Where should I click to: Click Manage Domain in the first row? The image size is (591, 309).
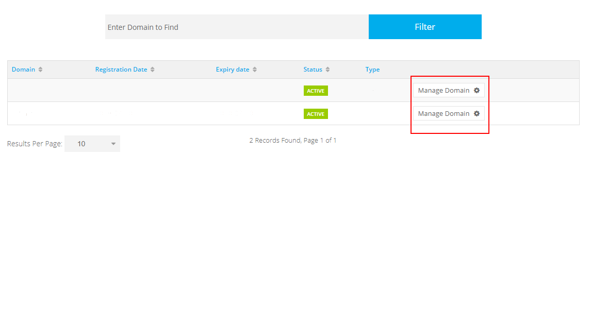click(x=449, y=90)
